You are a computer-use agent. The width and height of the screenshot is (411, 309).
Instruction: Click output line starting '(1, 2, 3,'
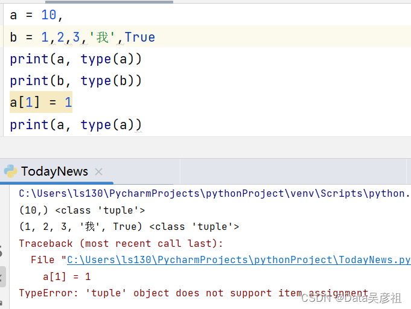coord(129,227)
